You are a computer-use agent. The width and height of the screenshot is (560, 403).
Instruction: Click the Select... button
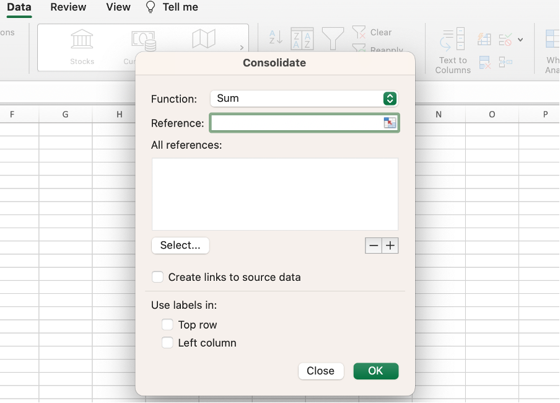(x=180, y=246)
